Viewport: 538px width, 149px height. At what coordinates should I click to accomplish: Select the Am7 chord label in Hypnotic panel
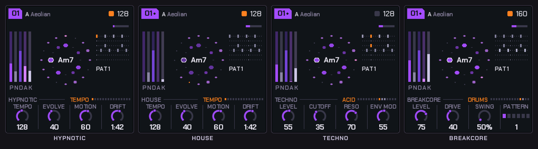point(66,60)
